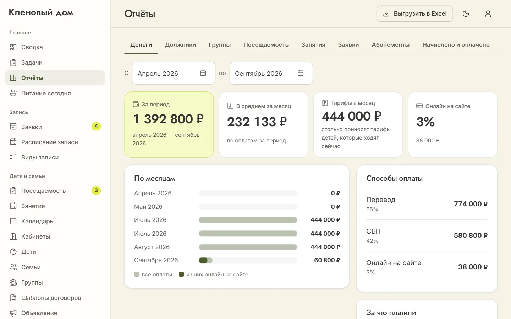Open the calendar picker for Сентябрь 2026
Image resolution: width=511 pixels, height=319 pixels.
[301, 73]
